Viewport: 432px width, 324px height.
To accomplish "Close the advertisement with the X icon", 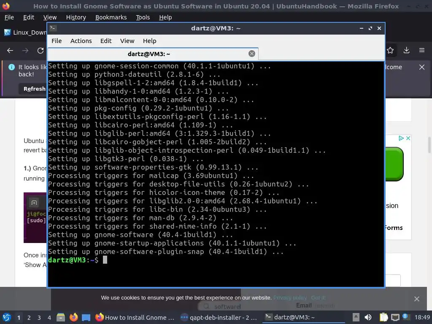I will (408, 138).
